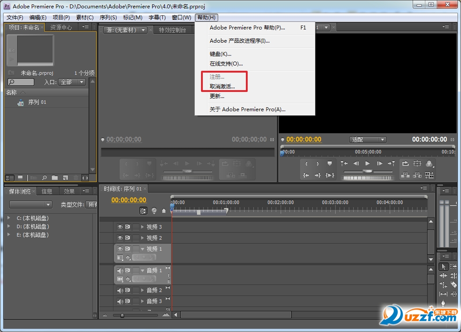The height and width of the screenshot is (332, 461).
Task: Expand the 视频 3 track
Action: [143, 227]
